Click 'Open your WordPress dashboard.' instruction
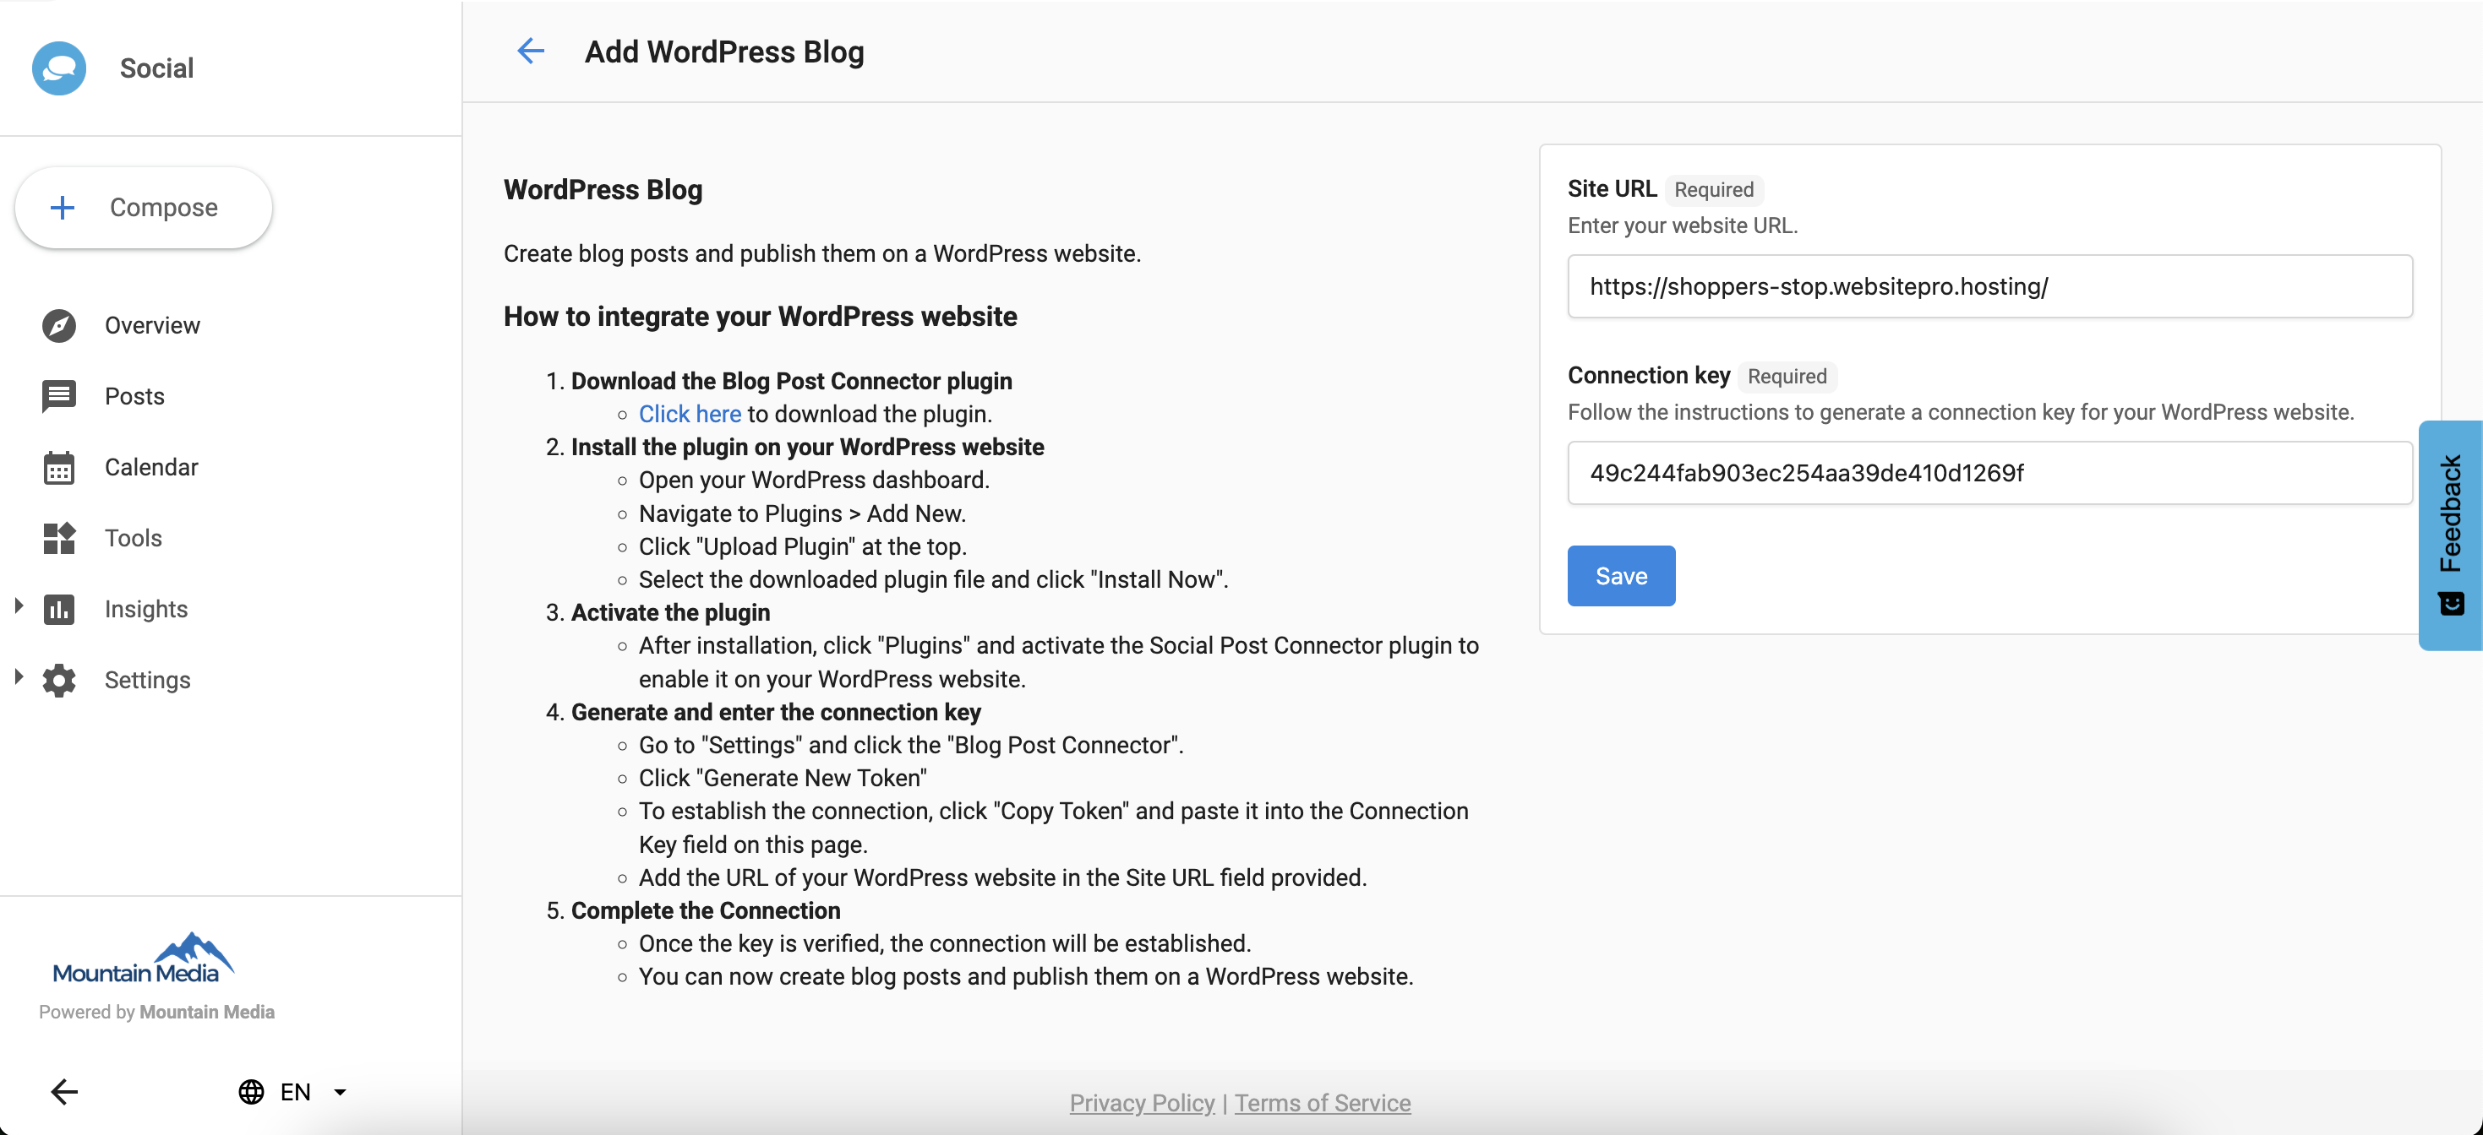 815,480
